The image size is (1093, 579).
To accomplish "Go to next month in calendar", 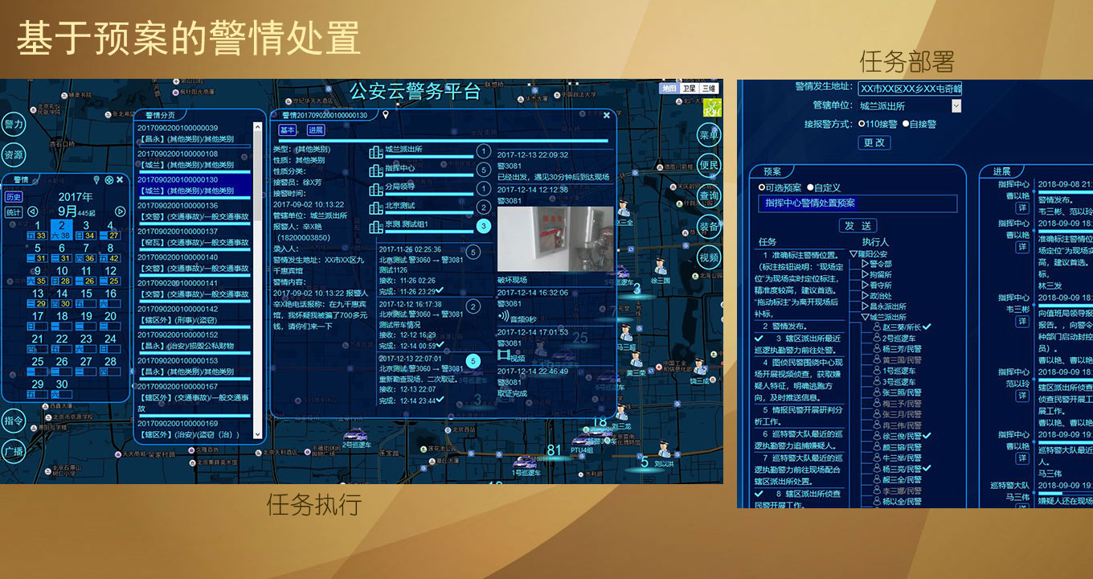I will tap(121, 211).
